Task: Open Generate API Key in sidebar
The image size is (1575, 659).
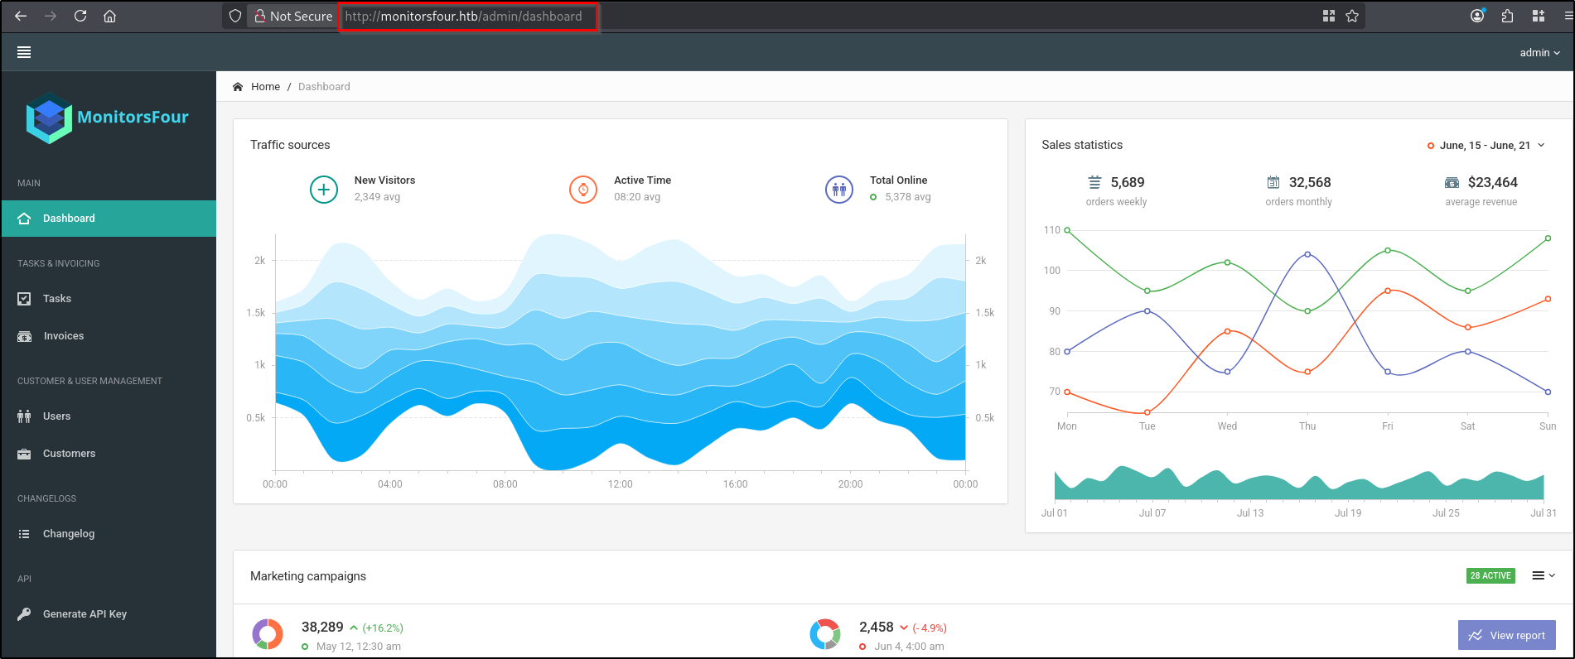Action: pyautogui.click(x=109, y=614)
